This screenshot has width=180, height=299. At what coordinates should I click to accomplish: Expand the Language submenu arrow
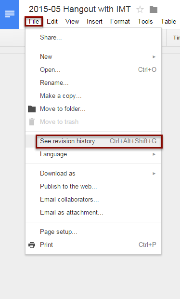point(154,154)
